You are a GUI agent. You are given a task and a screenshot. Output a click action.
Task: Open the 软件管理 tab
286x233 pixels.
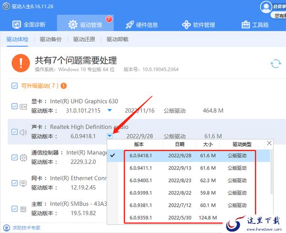point(198,25)
